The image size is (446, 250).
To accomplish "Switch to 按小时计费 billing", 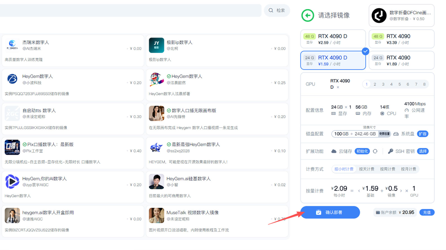I will coord(344,169).
